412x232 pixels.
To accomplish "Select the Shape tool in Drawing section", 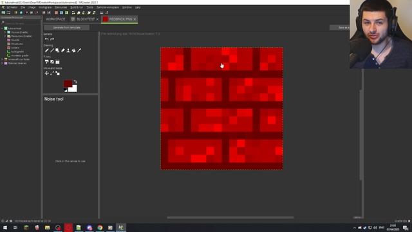I will [57, 50].
